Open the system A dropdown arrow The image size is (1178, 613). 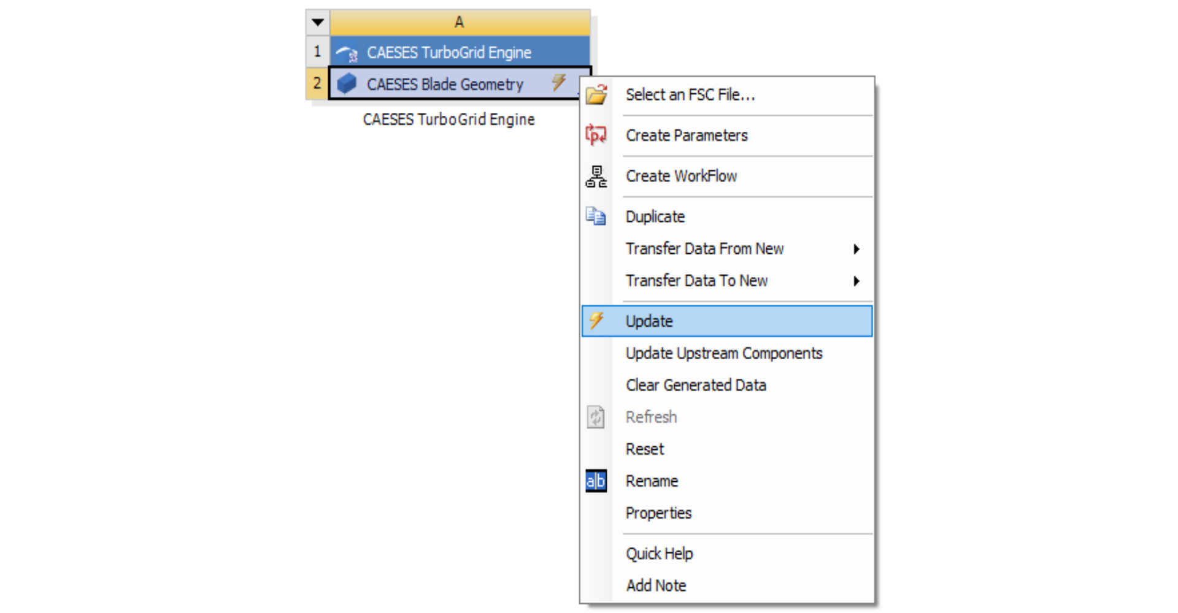tap(318, 22)
